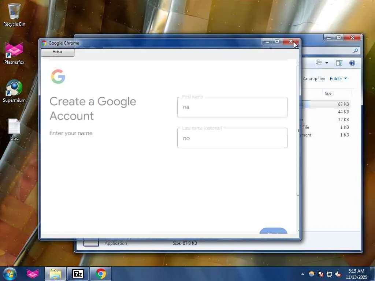This screenshot has width=375, height=281.
Task: Select the 87 KB file row in Explorer
Action: [326, 104]
